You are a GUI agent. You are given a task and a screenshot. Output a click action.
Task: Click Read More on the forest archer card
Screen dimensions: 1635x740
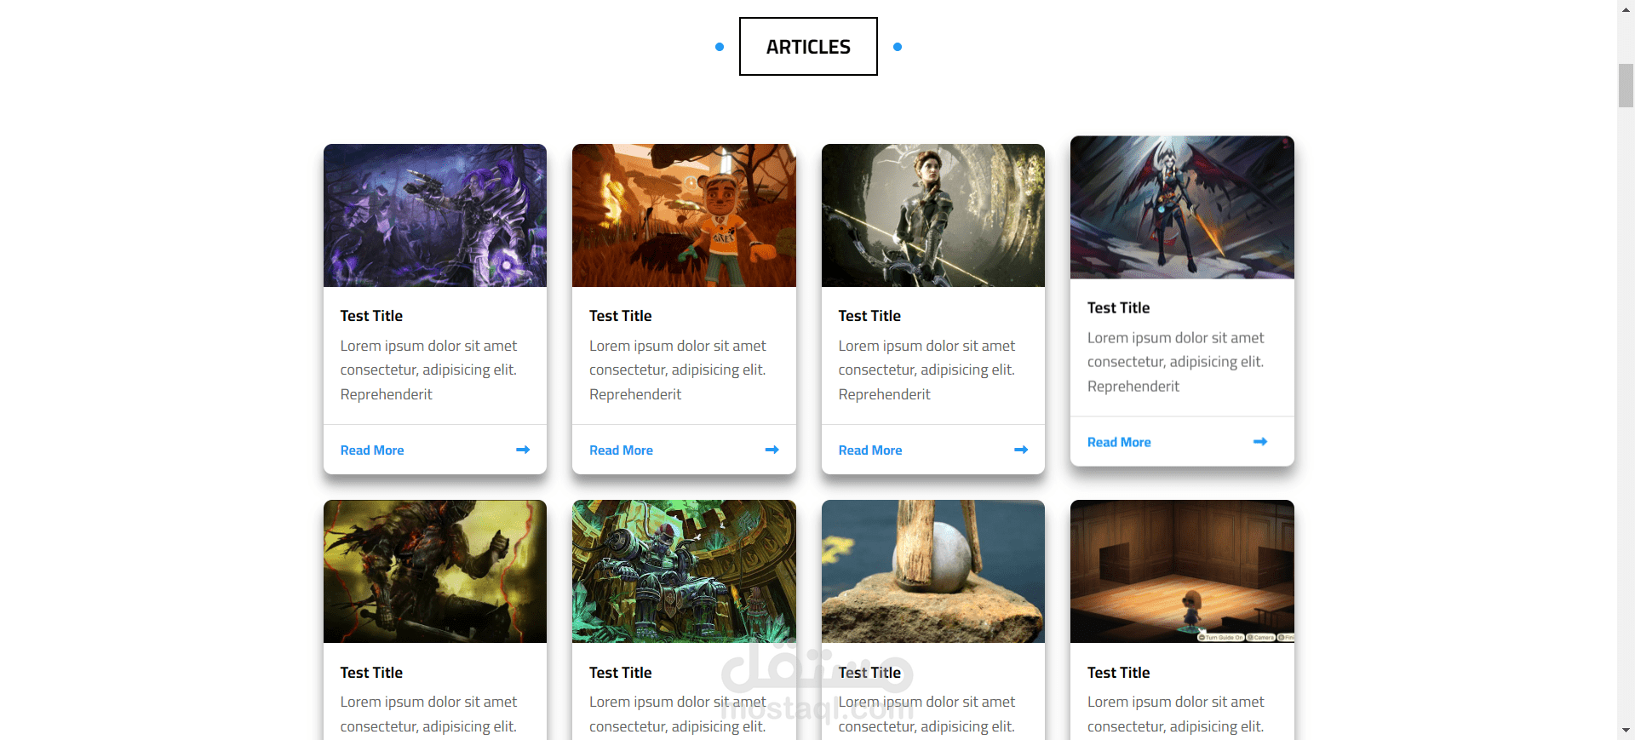click(870, 450)
